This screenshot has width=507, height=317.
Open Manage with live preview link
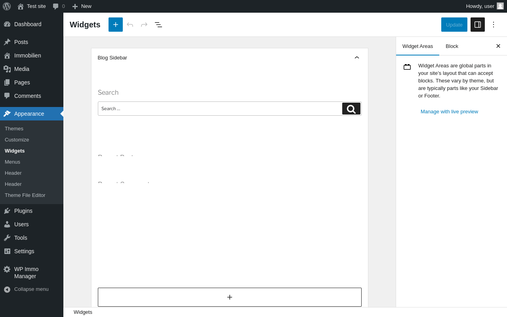449,112
